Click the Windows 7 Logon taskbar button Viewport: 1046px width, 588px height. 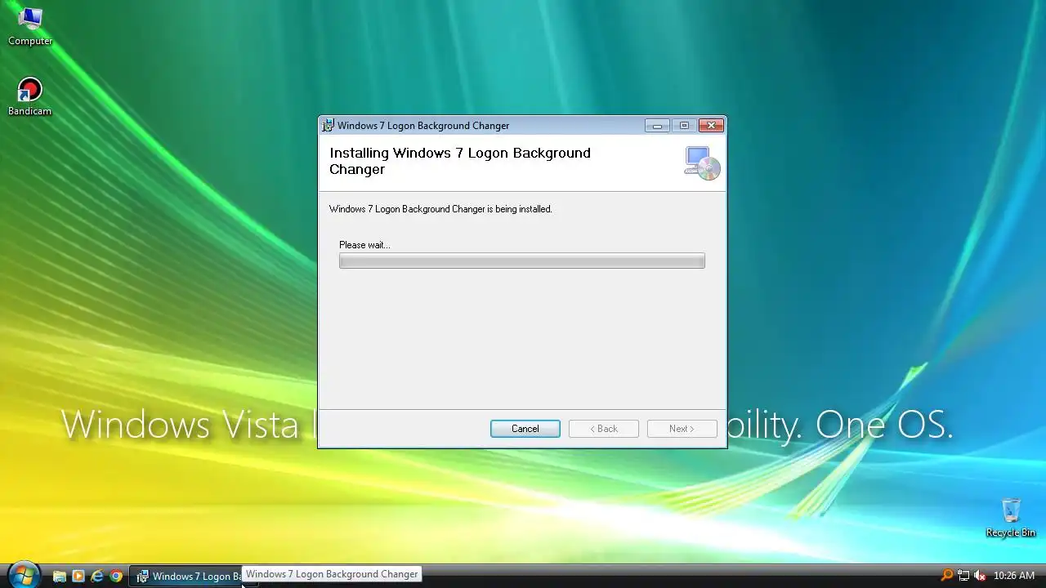193,576
